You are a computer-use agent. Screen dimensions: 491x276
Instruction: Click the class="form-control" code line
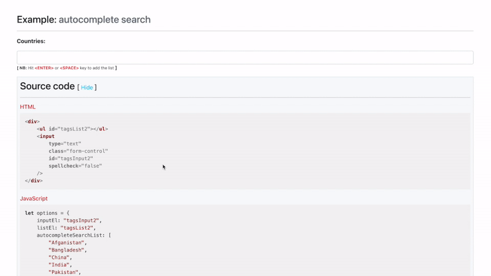[x=79, y=151]
